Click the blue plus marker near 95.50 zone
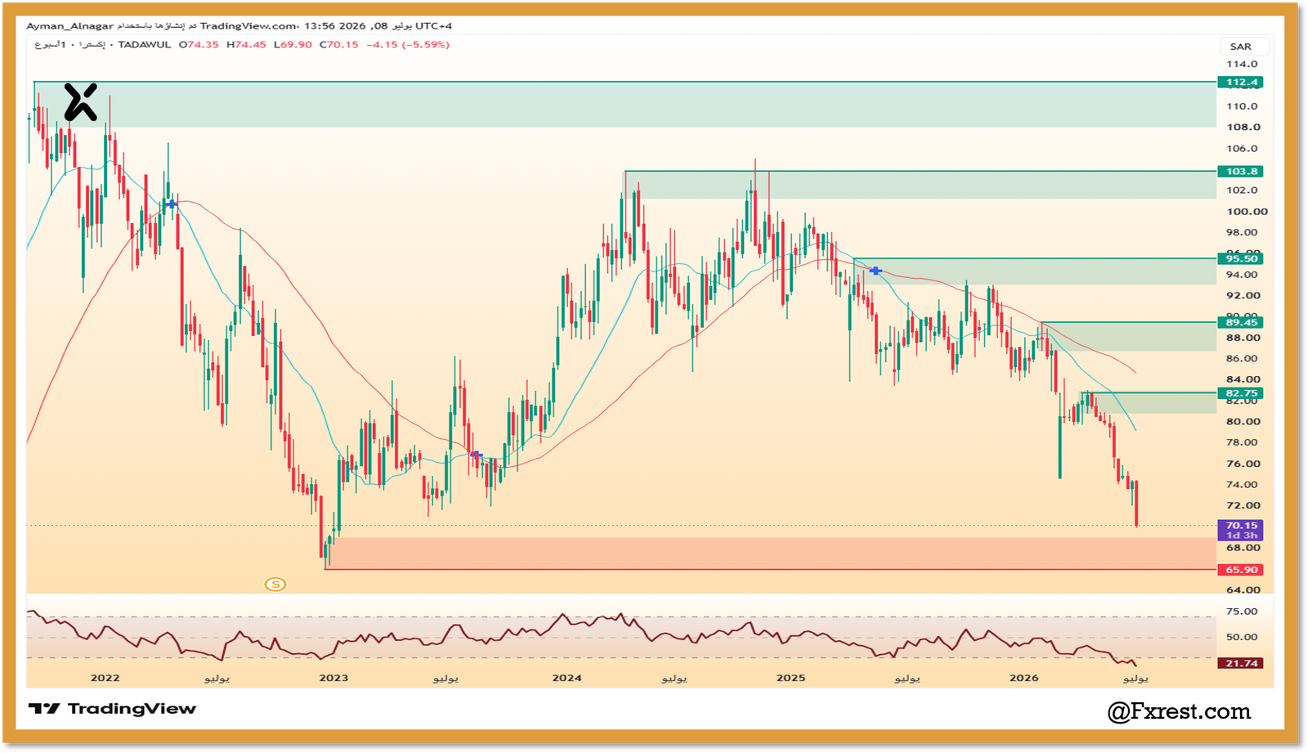 [876, 271]
